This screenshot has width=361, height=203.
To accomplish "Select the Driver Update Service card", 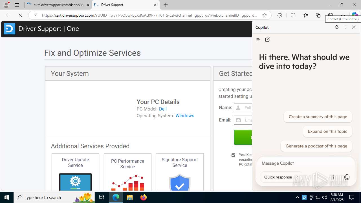I will click(75, 172).
